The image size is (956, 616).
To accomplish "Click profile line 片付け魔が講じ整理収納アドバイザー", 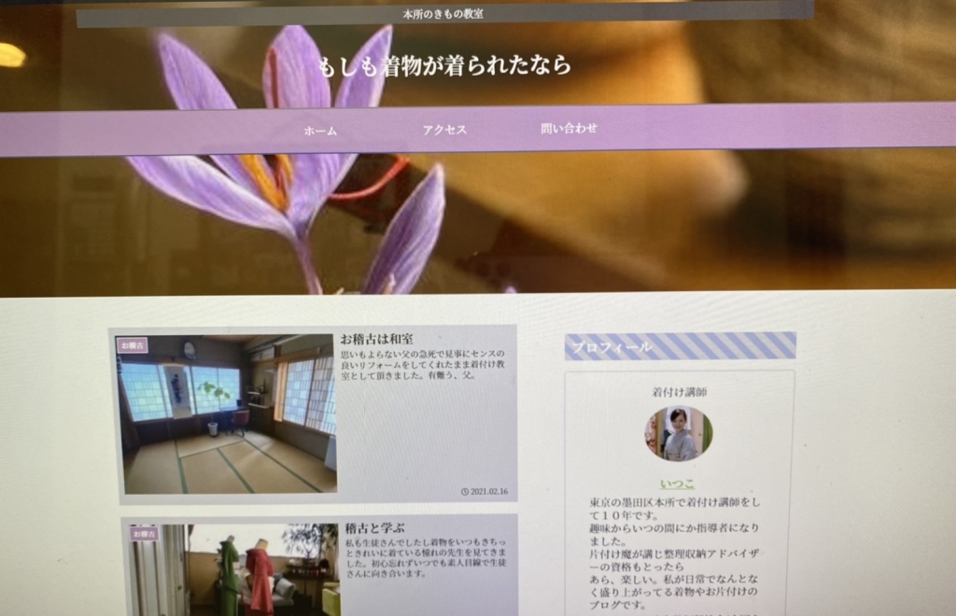I will point(674,560).
